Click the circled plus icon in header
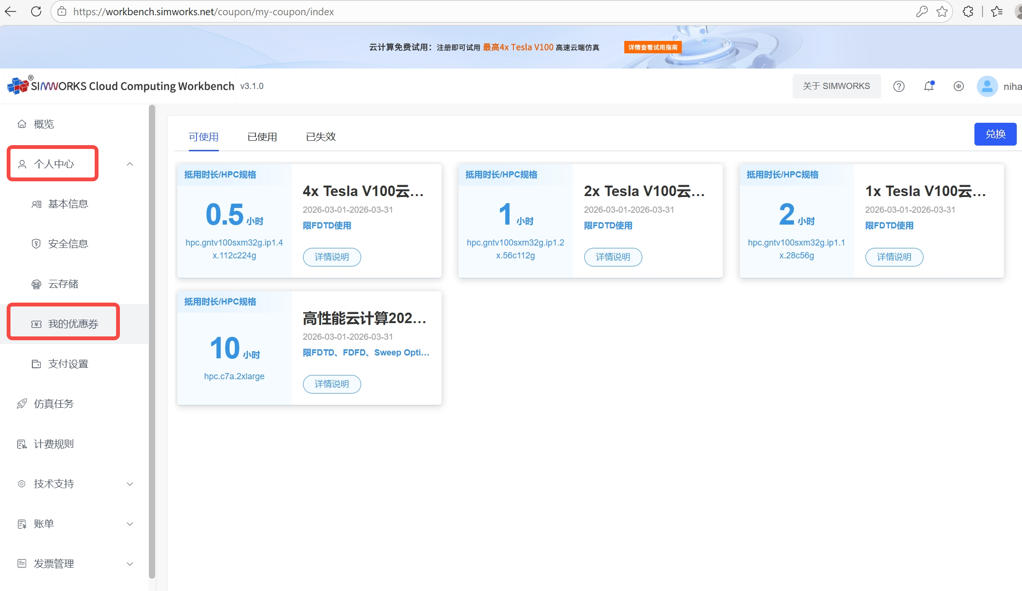The height and width of the screenshot is (591, 1022). click(x=959, y=86)
